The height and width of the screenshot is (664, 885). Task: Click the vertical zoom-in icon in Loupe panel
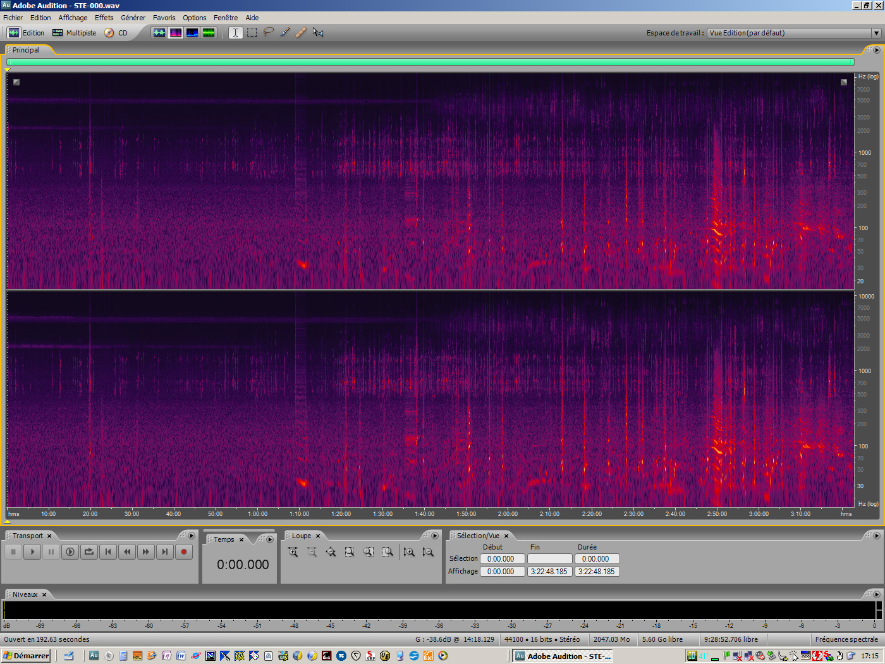409,551
